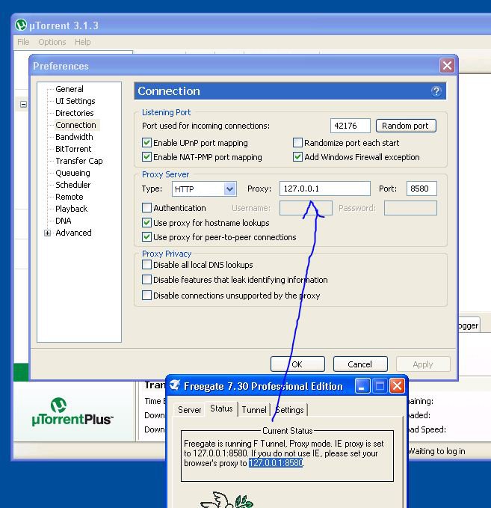Click highlighted 127.0.0.1:8580 text in Freegate

276,463
